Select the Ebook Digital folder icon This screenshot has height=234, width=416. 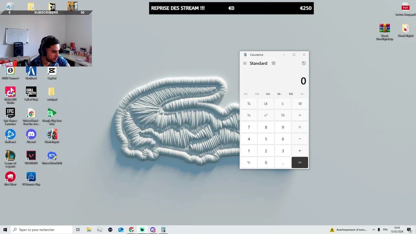pyautogui.click(x=406, y=31)
